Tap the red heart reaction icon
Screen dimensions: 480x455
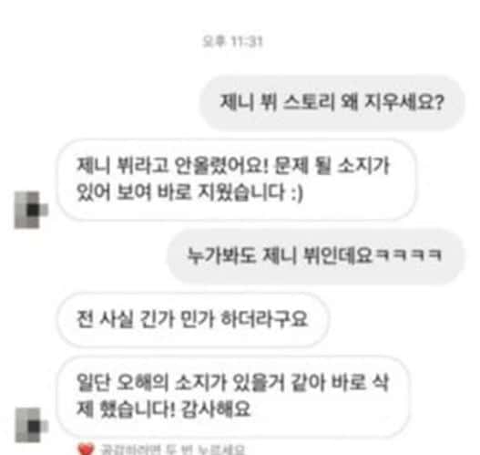(86, 450)
